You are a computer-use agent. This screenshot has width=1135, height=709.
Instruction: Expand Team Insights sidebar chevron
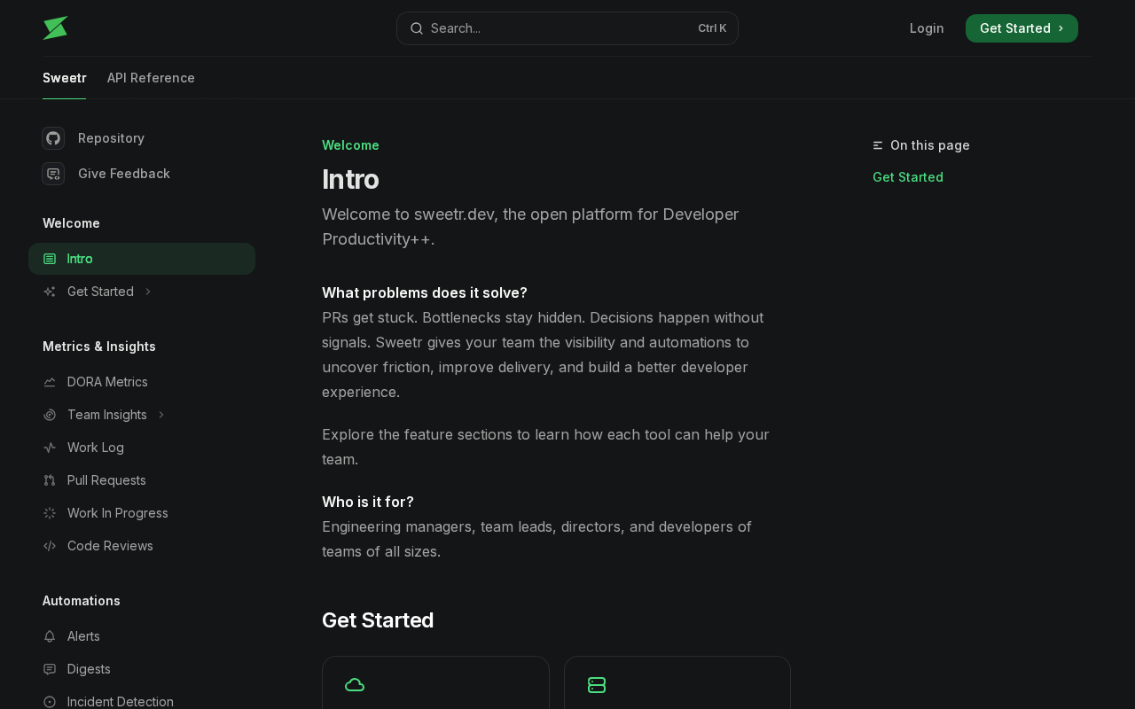pos(161,415)
